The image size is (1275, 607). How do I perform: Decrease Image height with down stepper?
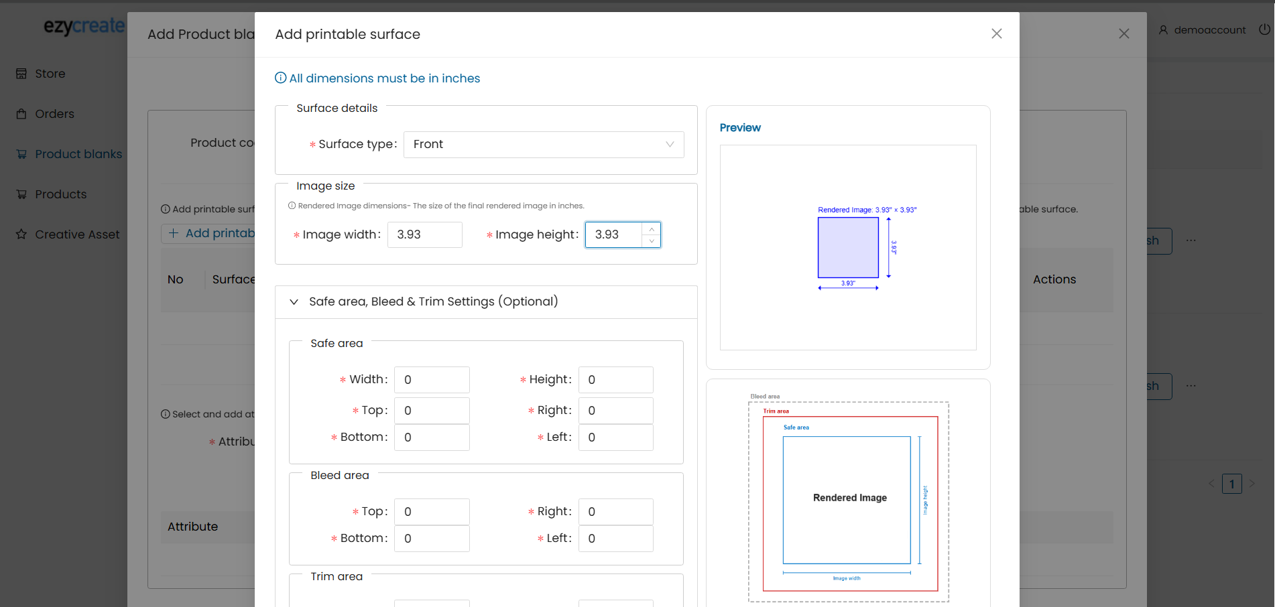tap(652, 241)
